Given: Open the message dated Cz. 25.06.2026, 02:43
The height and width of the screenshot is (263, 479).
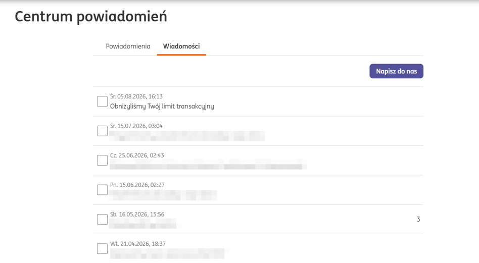Looking at the screenshot, I should coord(258,161).
